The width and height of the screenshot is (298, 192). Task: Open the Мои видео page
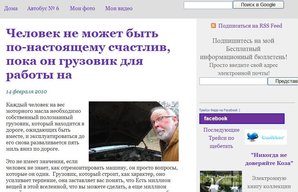119,9
